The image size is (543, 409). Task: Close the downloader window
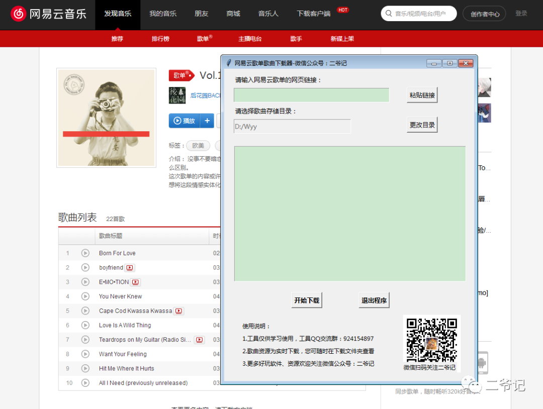click(466, 63)
